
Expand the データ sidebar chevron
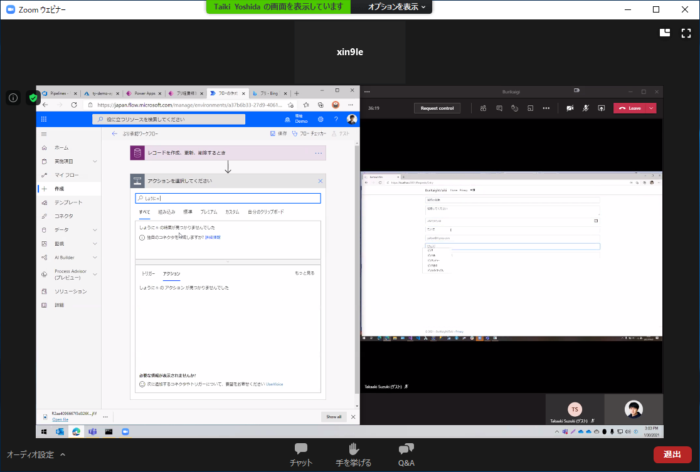(x=95, y=230)
